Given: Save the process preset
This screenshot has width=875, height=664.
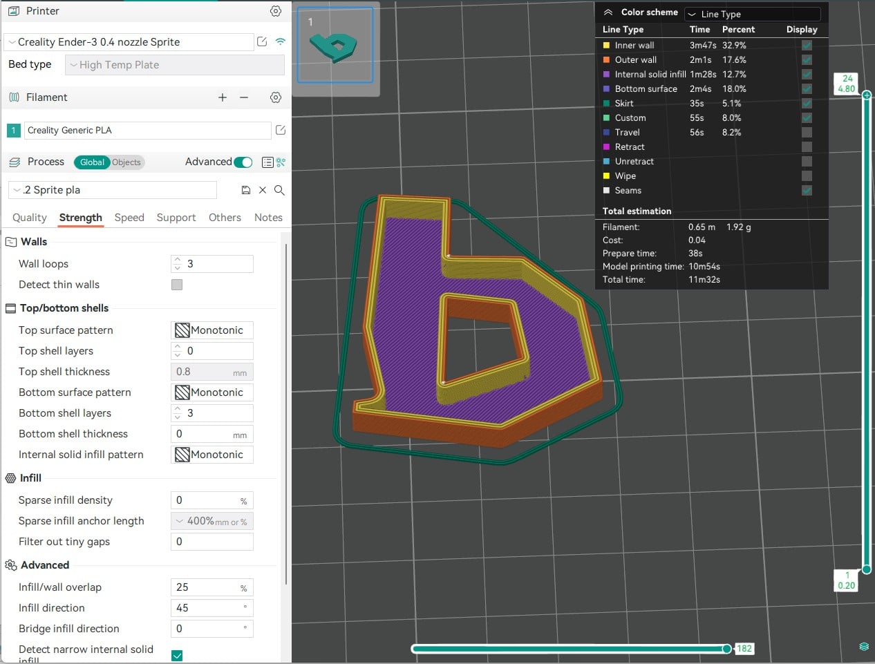Looking at the screenshot, I should (x=245, y=190).
